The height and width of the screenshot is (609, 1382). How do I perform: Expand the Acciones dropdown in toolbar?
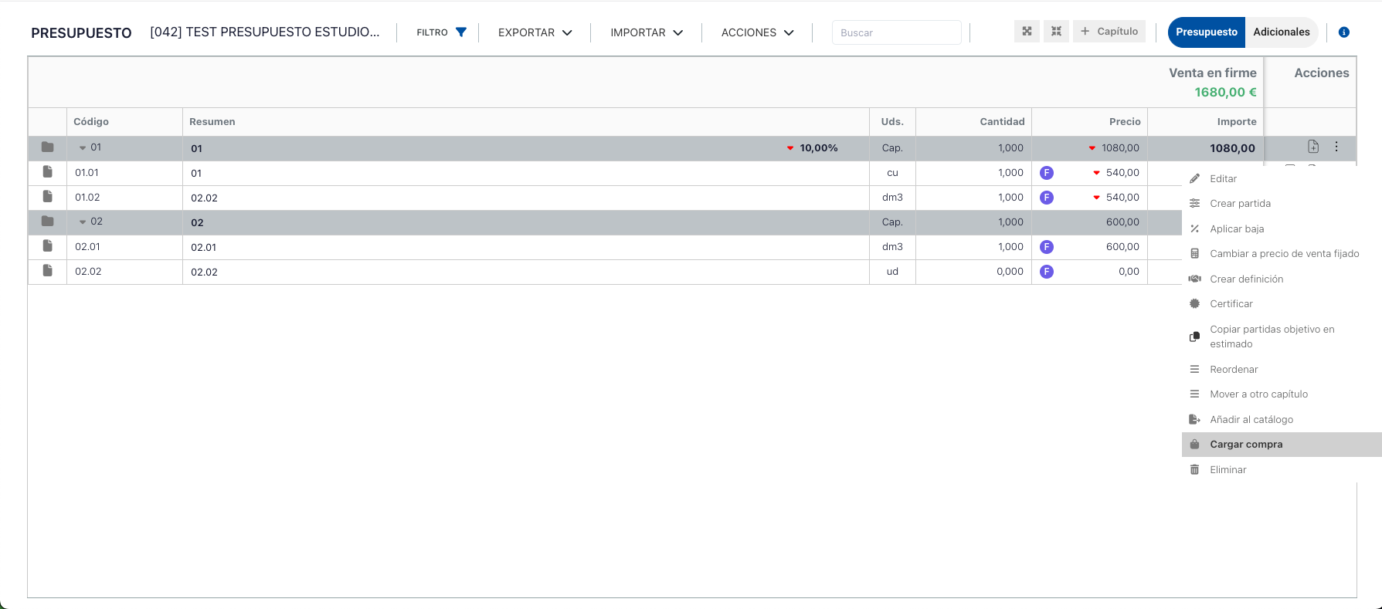coord(757,32)
